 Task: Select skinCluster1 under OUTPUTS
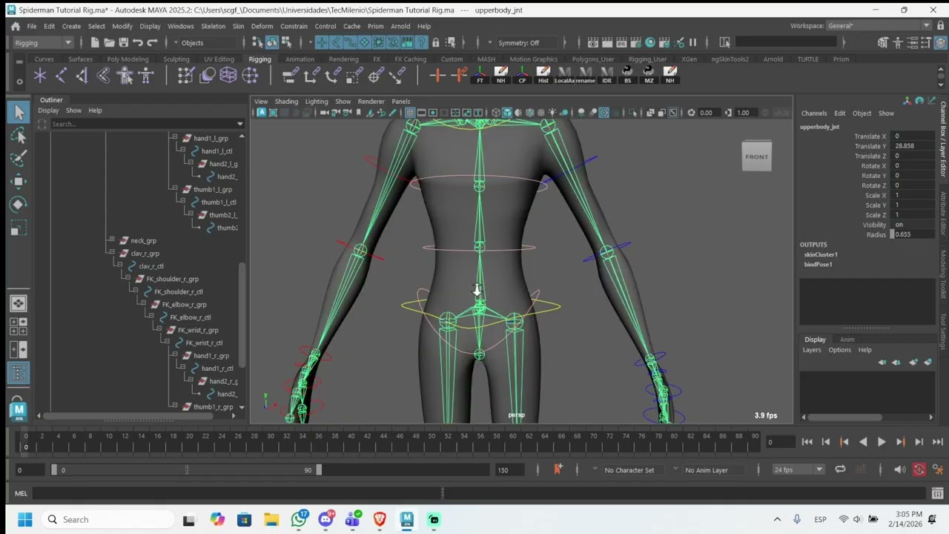pos(821,254)
